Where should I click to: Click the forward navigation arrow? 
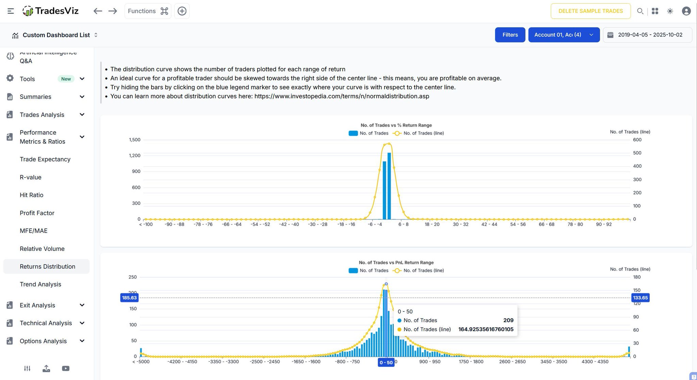point(113,11)
